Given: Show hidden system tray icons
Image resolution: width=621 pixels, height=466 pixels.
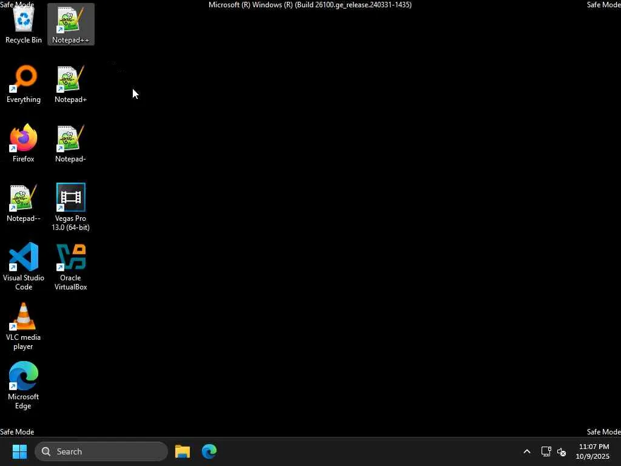Looking at the screenshot, I should tap(527, 451).
